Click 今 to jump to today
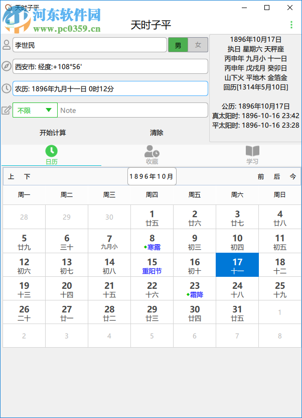Viewport: 302px width, 418px height. pos(292,176)
